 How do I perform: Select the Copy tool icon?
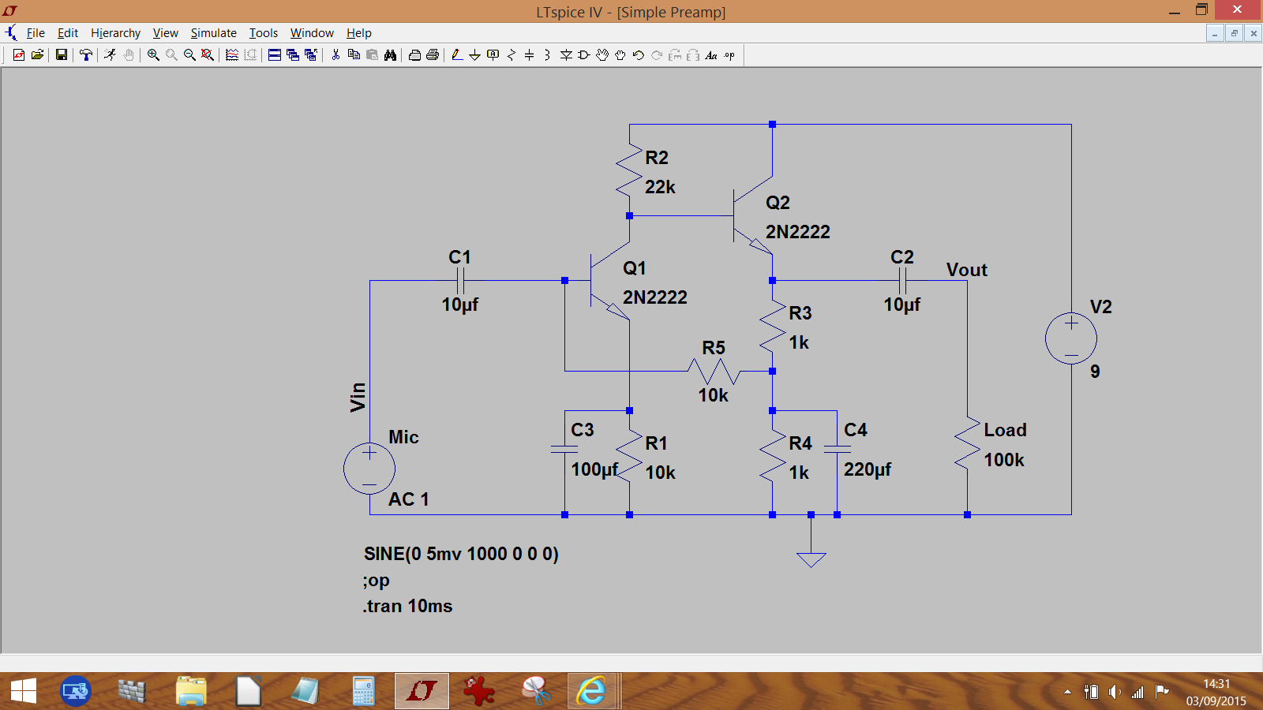[x=354, y=55]
